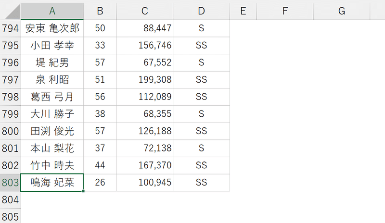Click the SS cell in row 802
The image size is (385, 223).
tap(201, 165)
